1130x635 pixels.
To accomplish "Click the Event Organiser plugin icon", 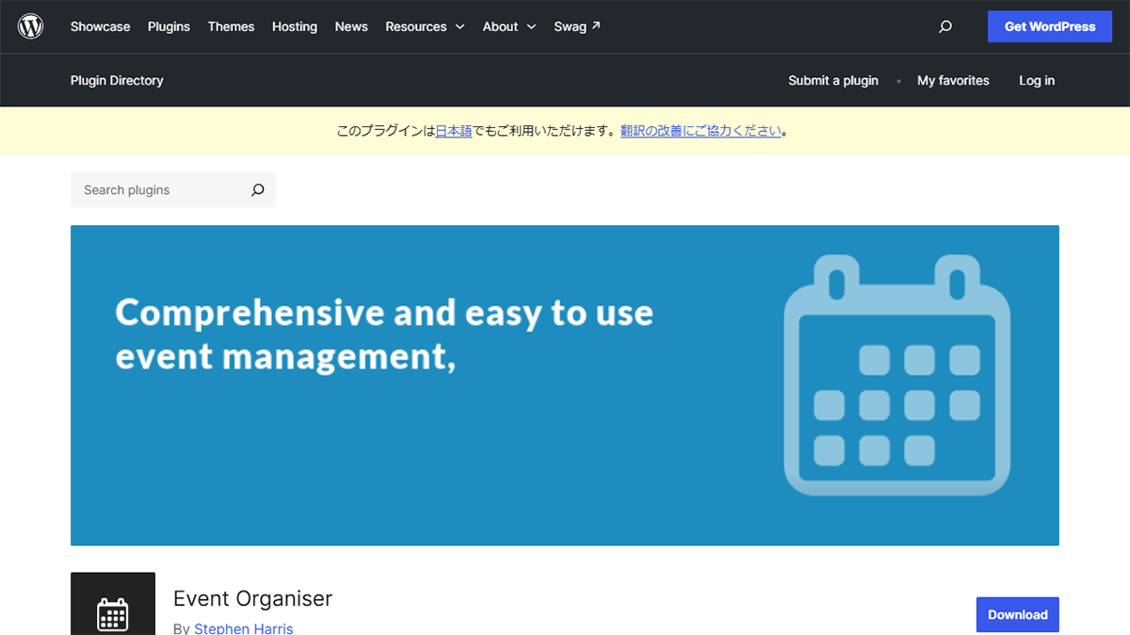I will pyautogui.click(x=113, y=604).
